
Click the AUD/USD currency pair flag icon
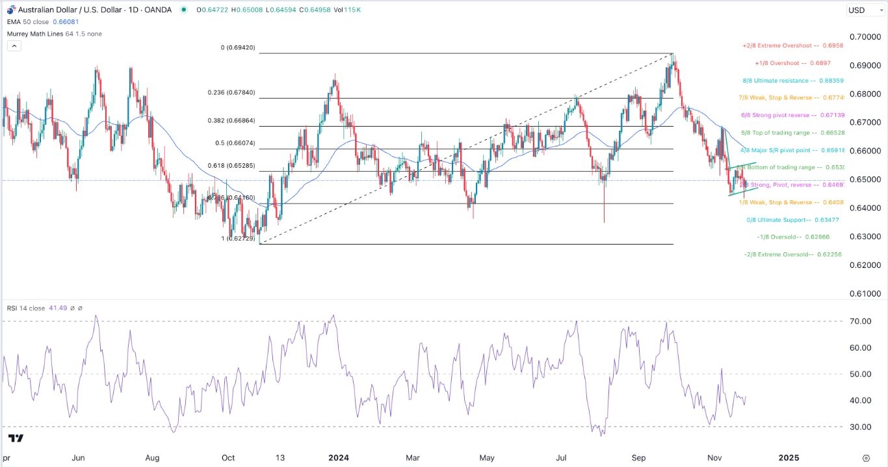[x=10, y=10]
